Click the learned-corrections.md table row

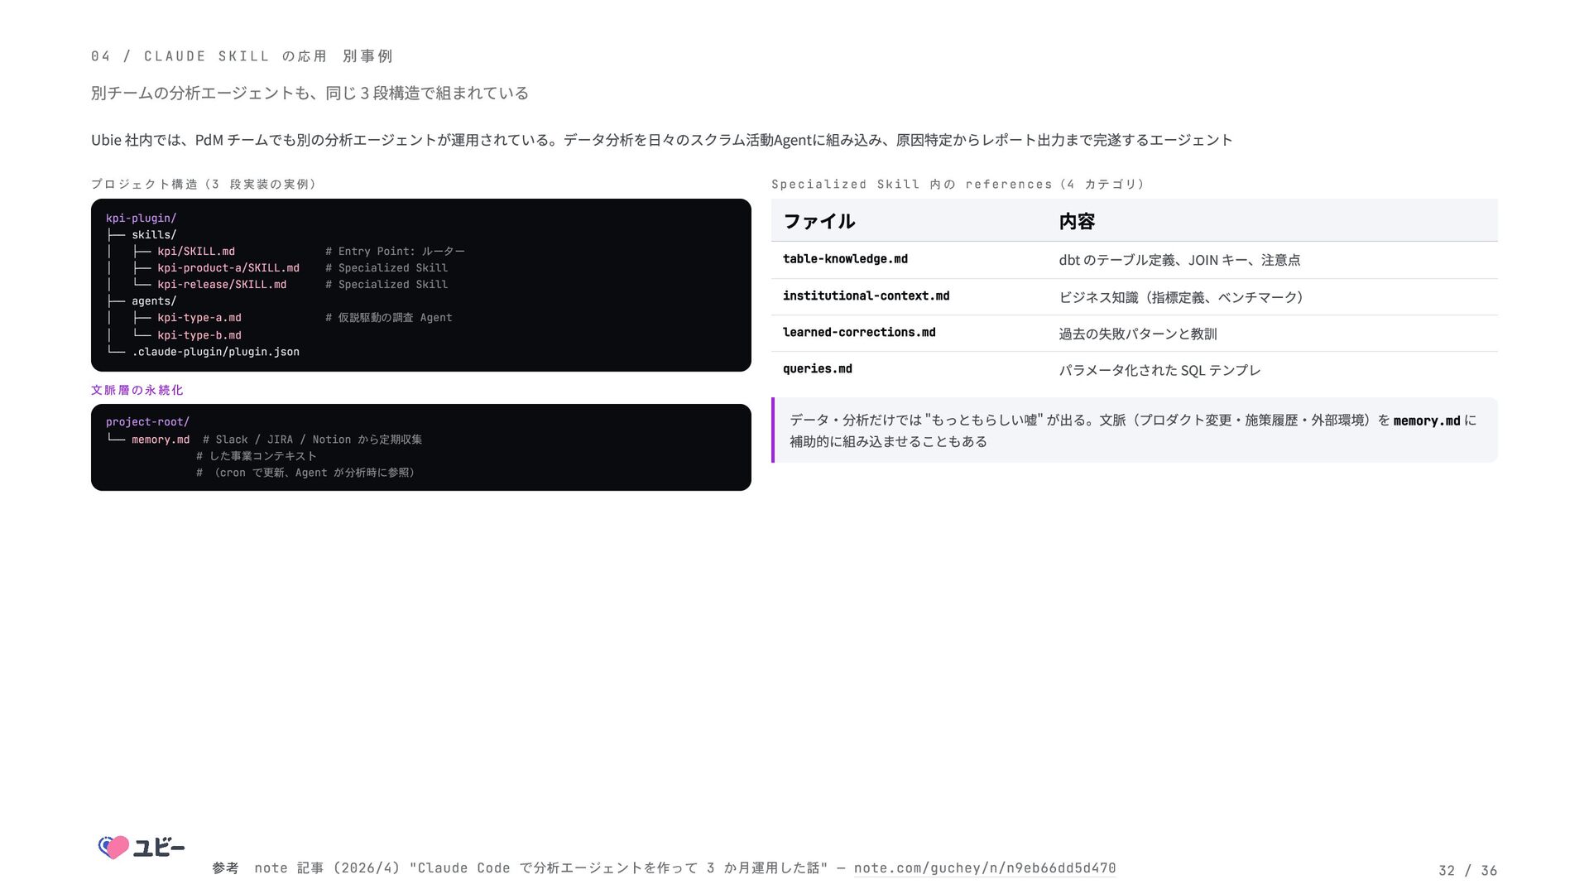point(1134,333)
